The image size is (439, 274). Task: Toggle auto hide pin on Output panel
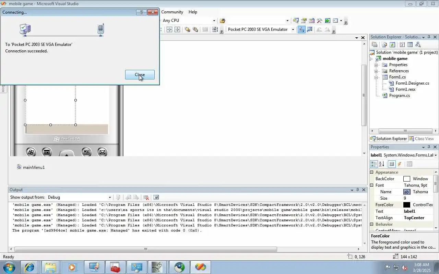tap(357, 190)
